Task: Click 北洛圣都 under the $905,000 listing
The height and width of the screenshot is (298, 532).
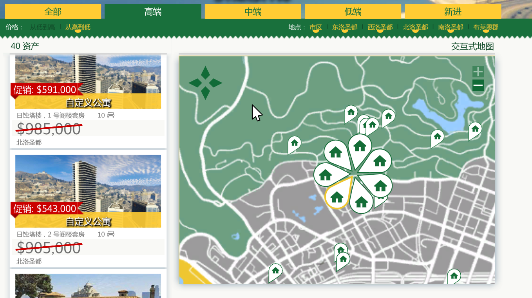Action: 29,261
